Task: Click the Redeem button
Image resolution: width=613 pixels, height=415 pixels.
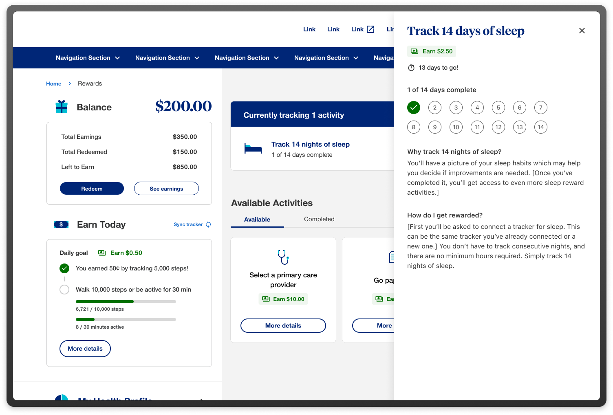Action: tap(92, 188)
